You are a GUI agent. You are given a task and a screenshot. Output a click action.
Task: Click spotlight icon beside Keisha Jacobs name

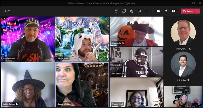pos(17,104)
